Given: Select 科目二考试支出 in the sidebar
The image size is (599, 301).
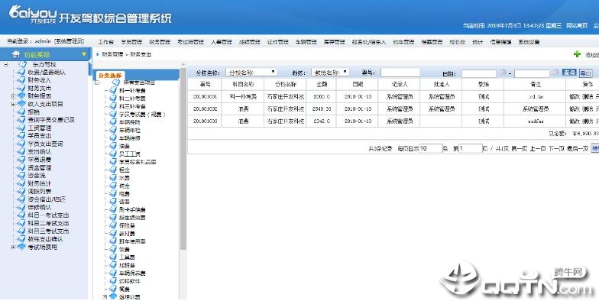Looking at the screenshot, I should [x=49, y=223].
